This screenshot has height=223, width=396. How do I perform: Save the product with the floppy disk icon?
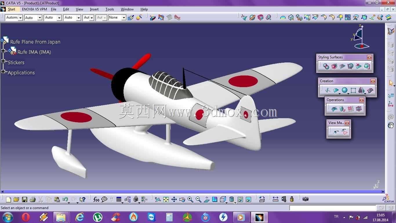[x=25, y=199]
